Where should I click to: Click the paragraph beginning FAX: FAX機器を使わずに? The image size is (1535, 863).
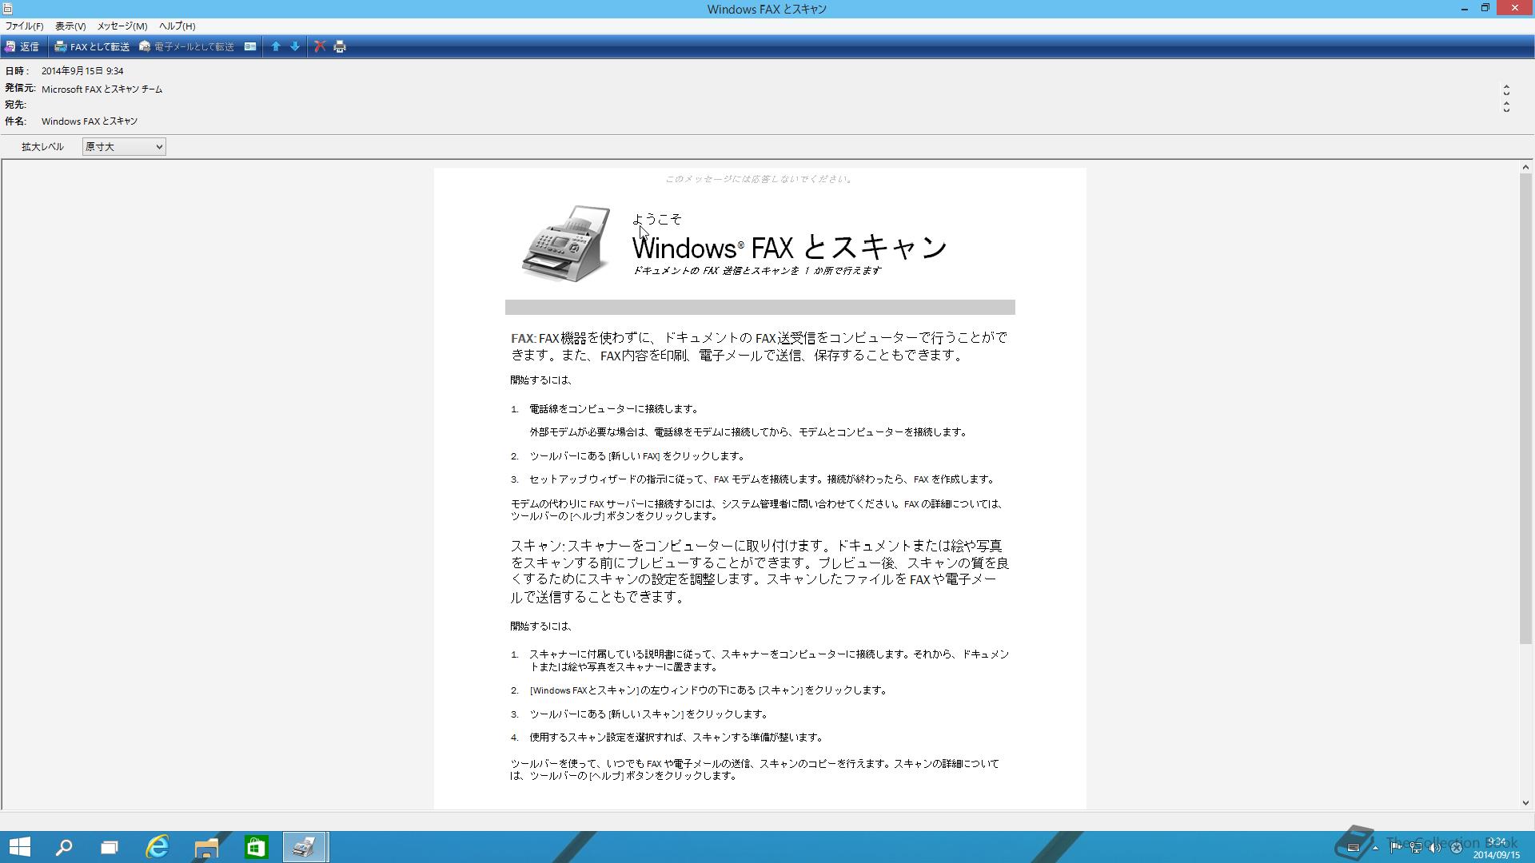pyautogui.click(x=759, y=347)
